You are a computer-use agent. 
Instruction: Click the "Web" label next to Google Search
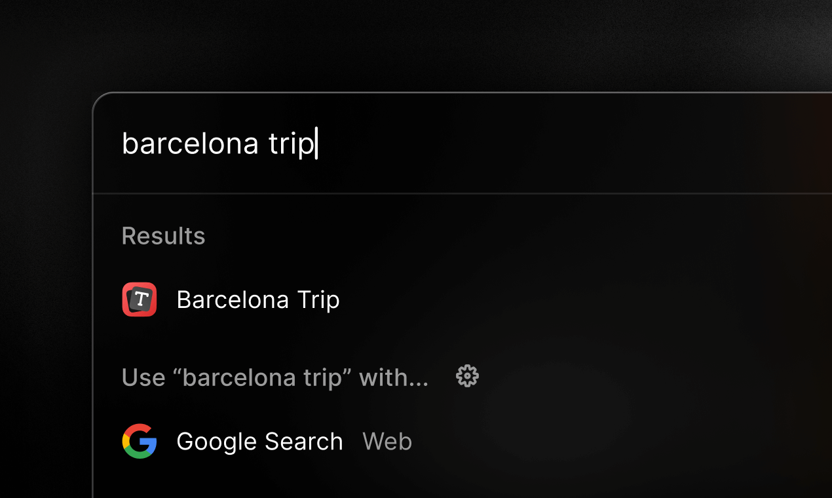(x=387, y=442)
